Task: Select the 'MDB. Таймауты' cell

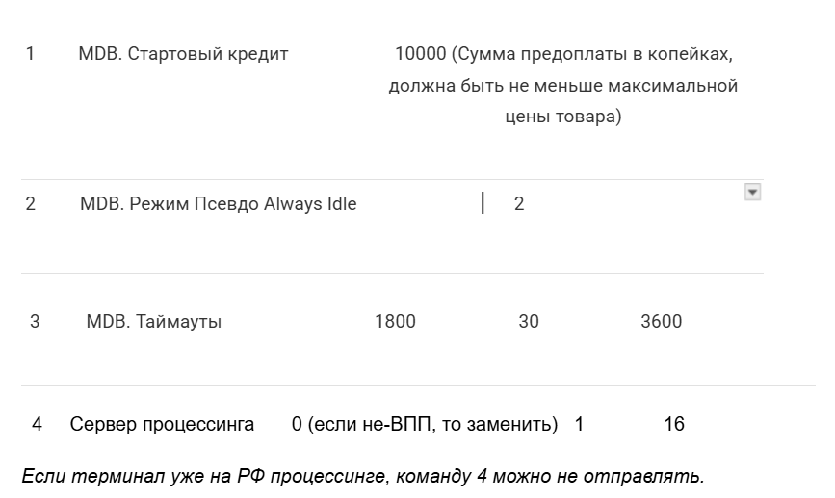Action: coord(154,322)
